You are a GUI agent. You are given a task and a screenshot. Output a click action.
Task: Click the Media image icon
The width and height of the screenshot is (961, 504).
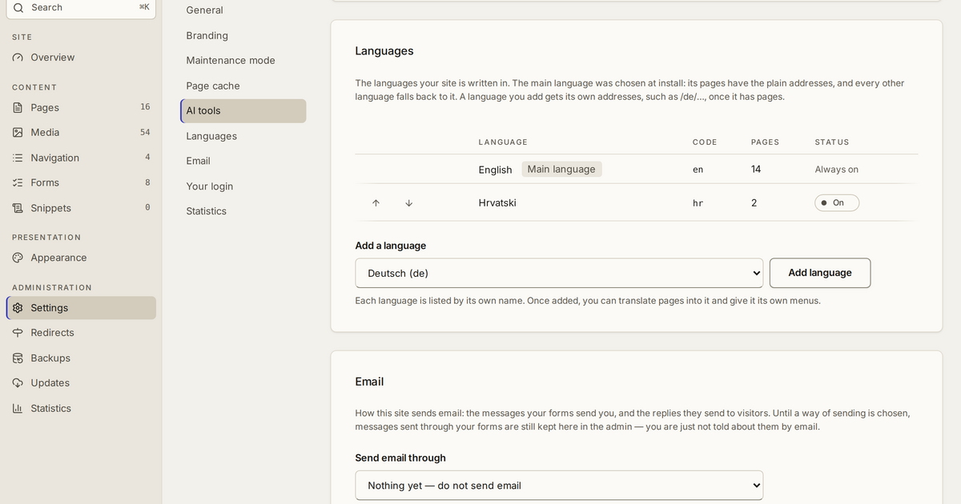[x=18, y=133]
